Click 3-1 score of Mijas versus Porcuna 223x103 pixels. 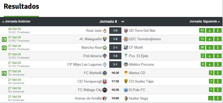(x=115, y=65)
